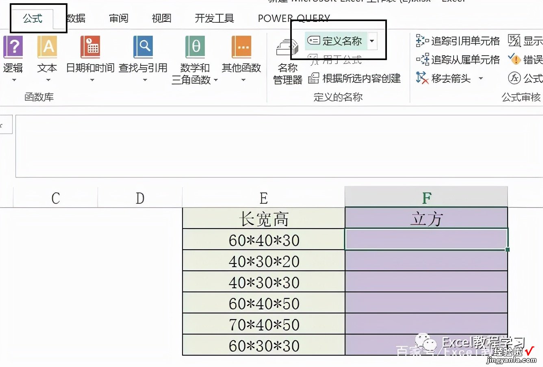
Task: Switch to the 视图 View tab
Action: click(x=161, y=18)
